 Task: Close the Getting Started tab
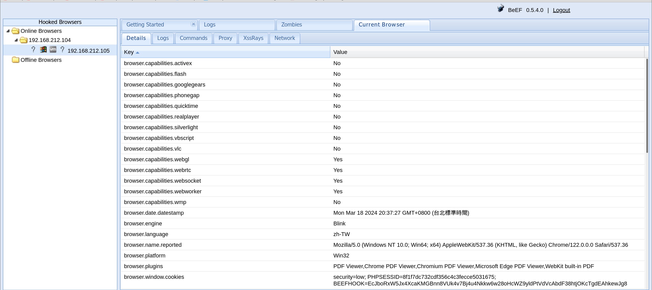(194, 24)
